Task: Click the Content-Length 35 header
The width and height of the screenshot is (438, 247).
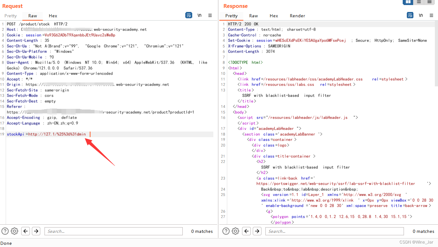Action: point(28,41)
